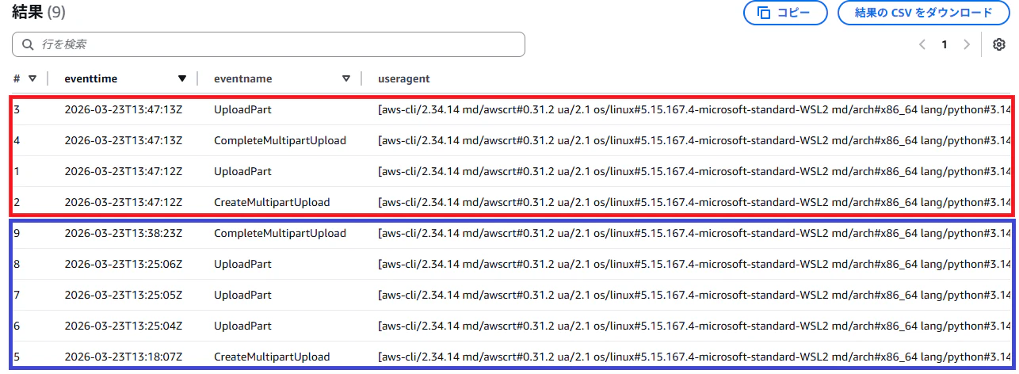Select CreateMultipartUpload in row 5
Viewport: 1019px width, 374px height.
(x=272, y=357)
